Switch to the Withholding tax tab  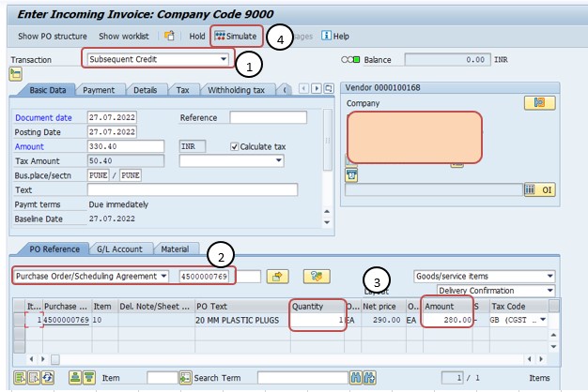pos(237,90)
